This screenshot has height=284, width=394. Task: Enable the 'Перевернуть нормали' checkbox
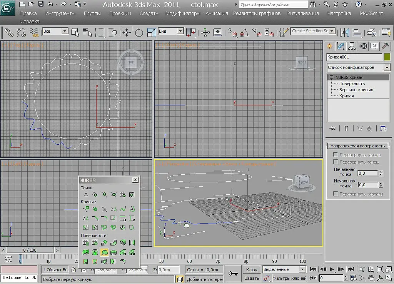(336, 194)
